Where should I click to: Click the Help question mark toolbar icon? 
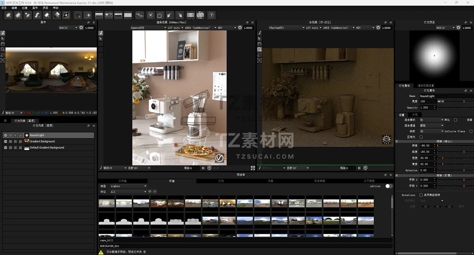[212, 15]
